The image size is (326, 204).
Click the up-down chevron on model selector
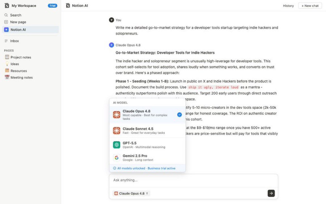point(147,194)
